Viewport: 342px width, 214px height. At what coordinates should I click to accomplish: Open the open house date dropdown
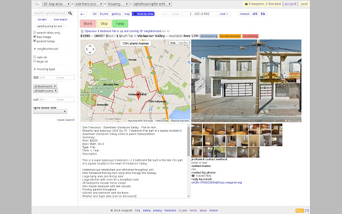pos(50,112)
